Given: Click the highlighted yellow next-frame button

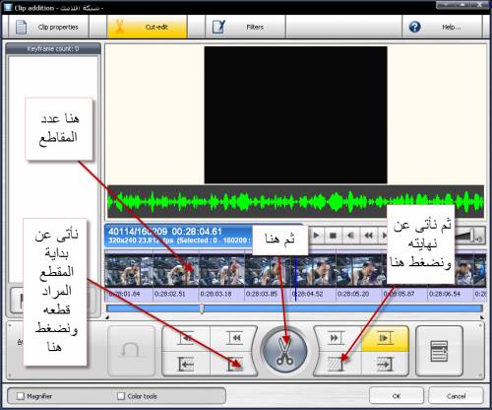Looking at the screenshot, I should (x=385, y=338).
